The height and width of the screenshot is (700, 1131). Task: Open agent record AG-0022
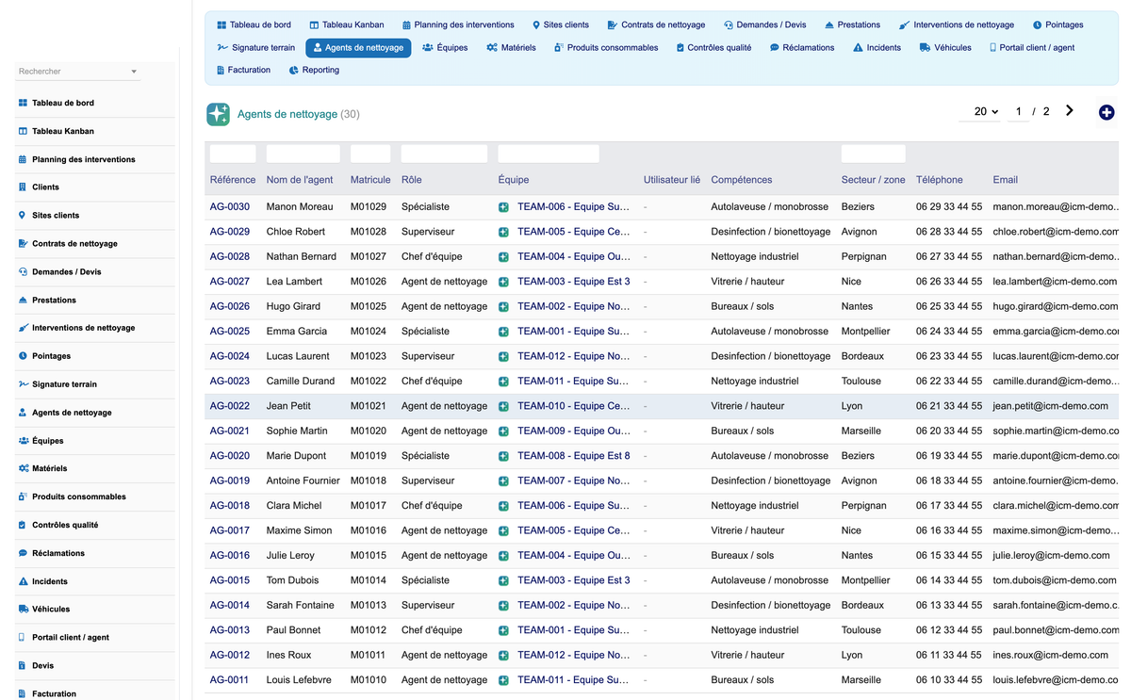(x=230, y=406)
